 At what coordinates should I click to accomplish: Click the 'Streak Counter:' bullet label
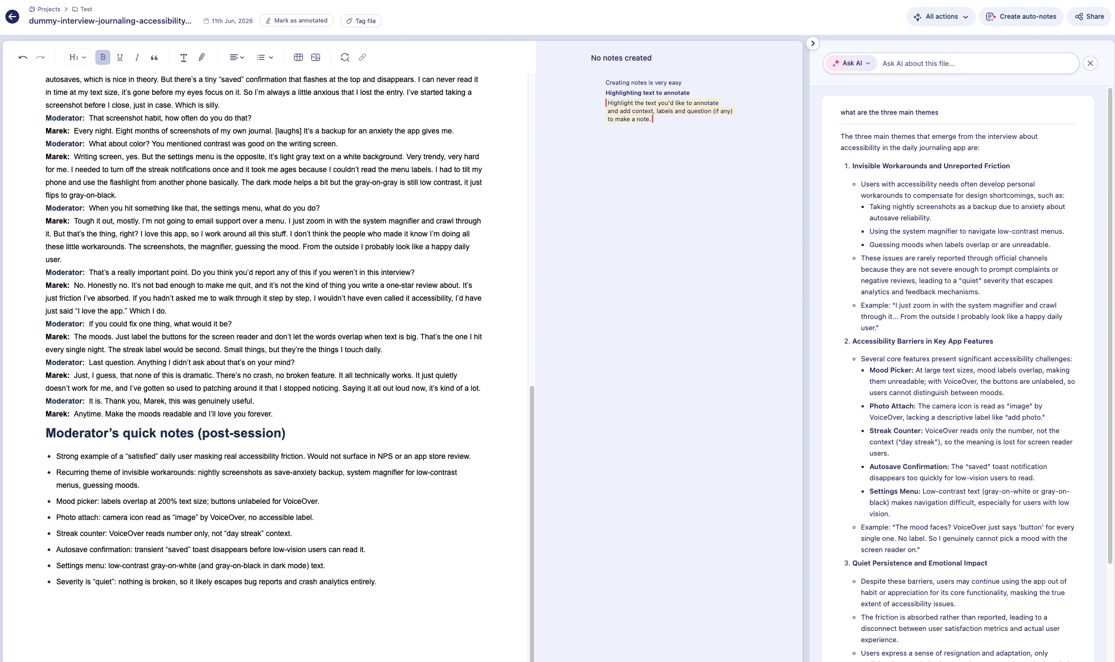coord(896,431)
